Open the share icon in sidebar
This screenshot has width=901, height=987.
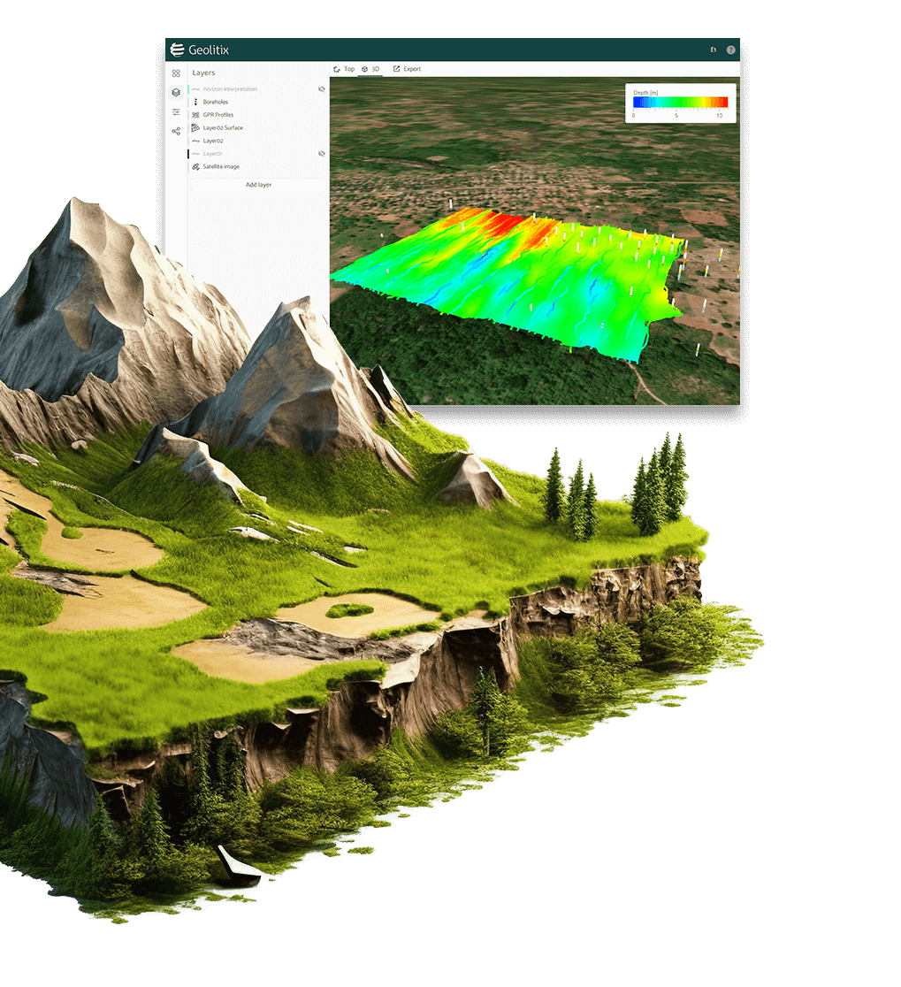tap(176, 130)
